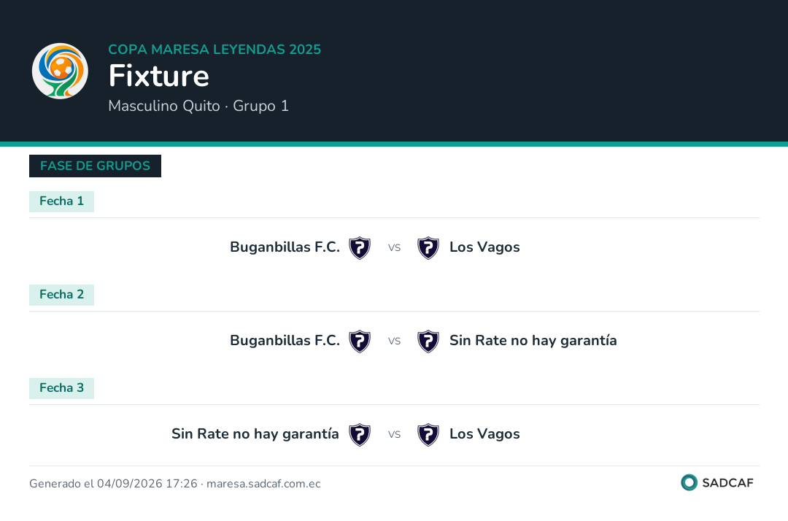The image size is (788, 521).
Task: Click Buganbillas F.C. team name in Fecha 1
Action: click(x=285, y=247)
